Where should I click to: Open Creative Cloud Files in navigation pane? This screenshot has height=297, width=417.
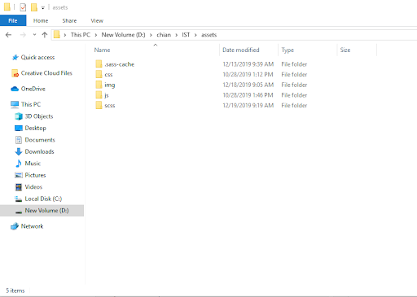coord(46,73)
